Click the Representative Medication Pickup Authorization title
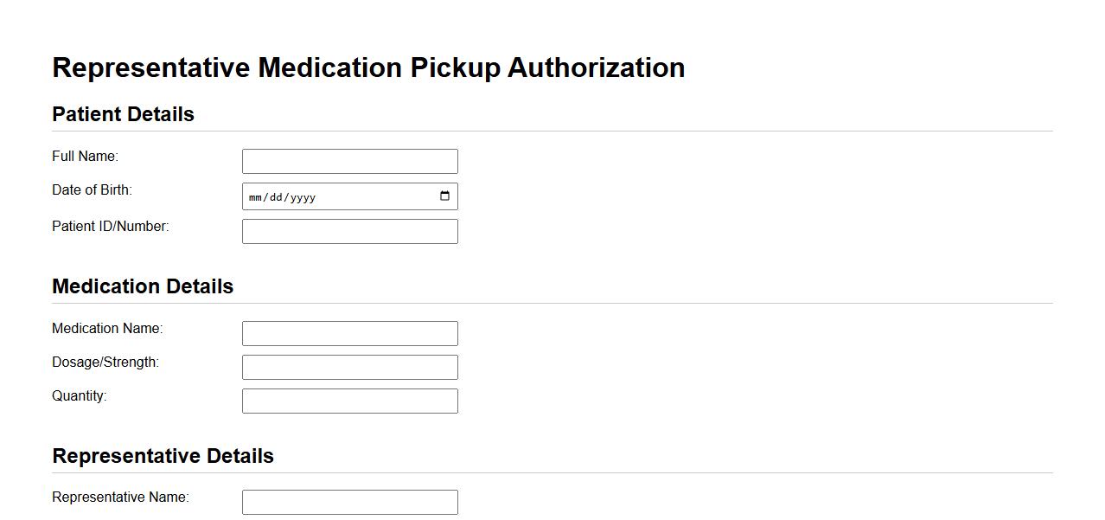This screenshot has height=520, width=1105. click(368, 67)
